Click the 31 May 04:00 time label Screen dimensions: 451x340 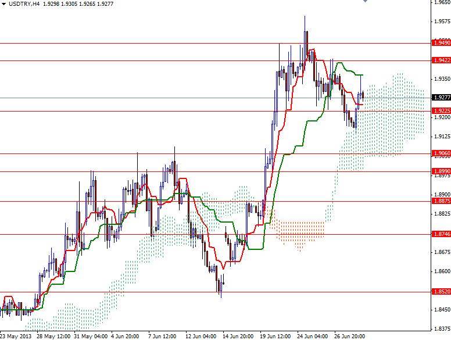(x=91, y=337)
